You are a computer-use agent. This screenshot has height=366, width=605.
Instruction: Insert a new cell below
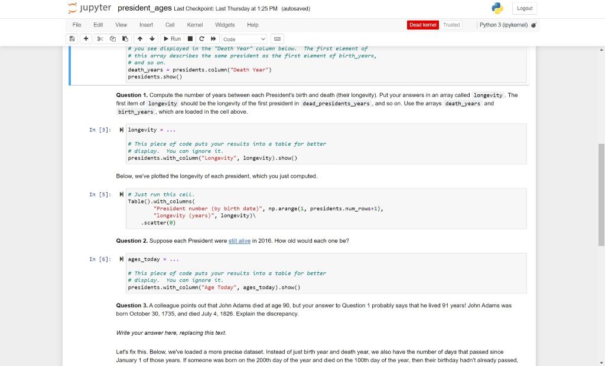point(86,38)
